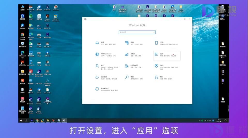Open the 系统 (System) settings category

point(106,43)
